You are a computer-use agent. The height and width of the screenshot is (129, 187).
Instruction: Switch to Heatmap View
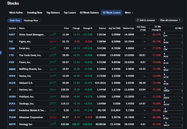point(31,20)
